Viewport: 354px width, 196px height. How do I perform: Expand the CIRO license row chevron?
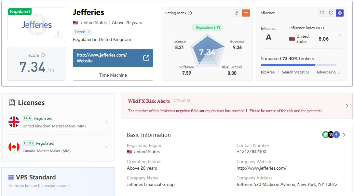point(106,147)
